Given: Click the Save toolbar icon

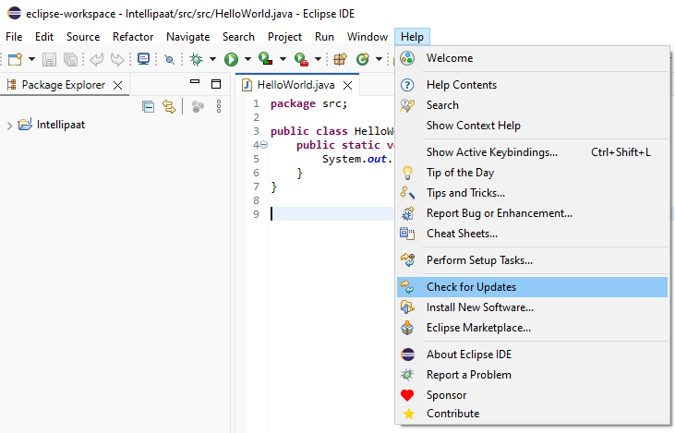Looking at the screenshot, I should [x=49, y=59].
